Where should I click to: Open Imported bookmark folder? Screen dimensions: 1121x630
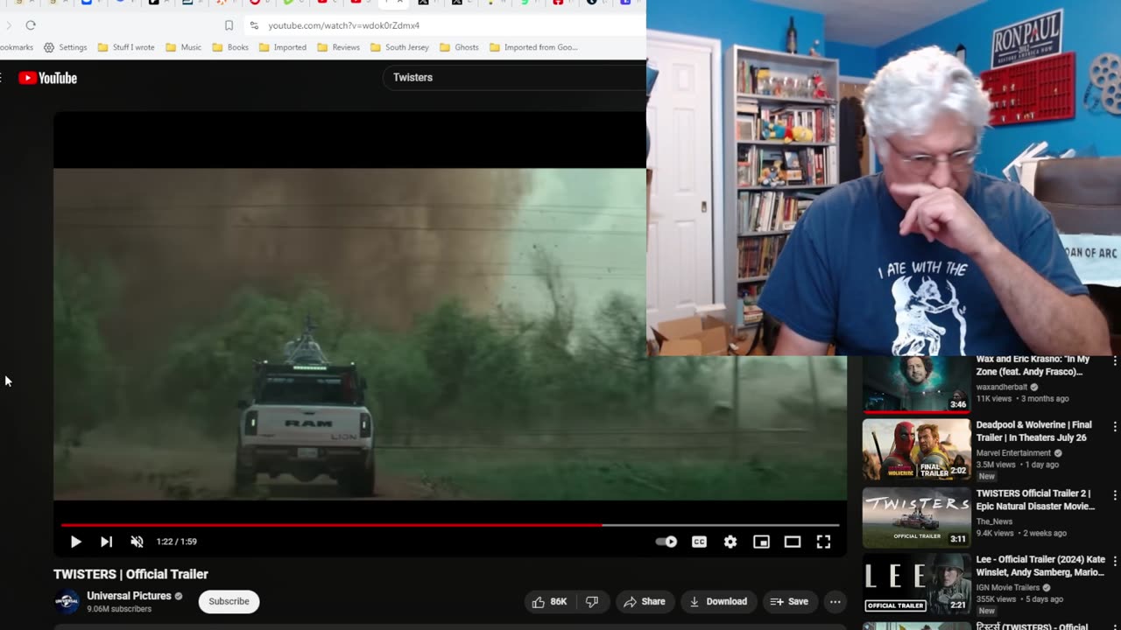click(283, 47)
